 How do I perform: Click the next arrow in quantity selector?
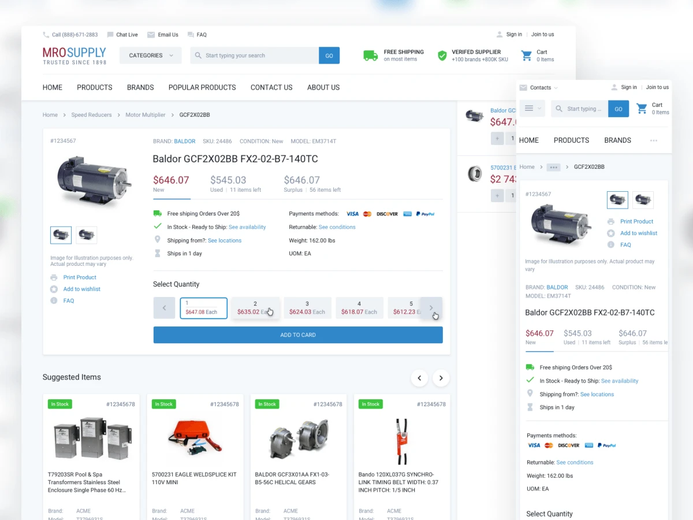pyautogui.click(x=431, y=308)
